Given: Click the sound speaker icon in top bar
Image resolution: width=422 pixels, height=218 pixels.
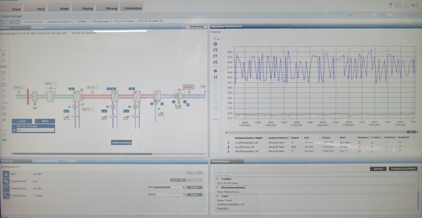Looking at the screenshot, I should [x=414, y=5].
